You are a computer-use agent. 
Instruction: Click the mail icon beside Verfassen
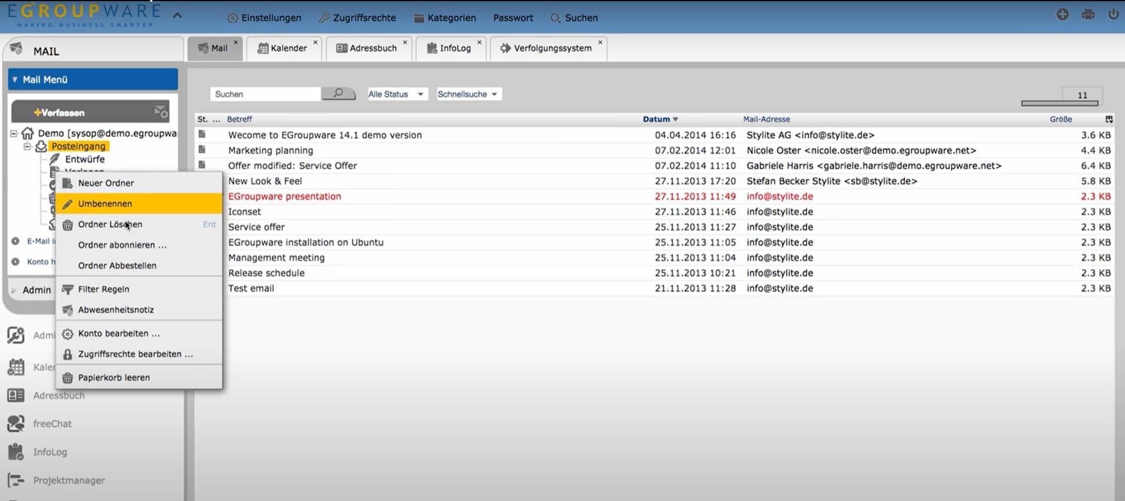[x=161, y=111]
